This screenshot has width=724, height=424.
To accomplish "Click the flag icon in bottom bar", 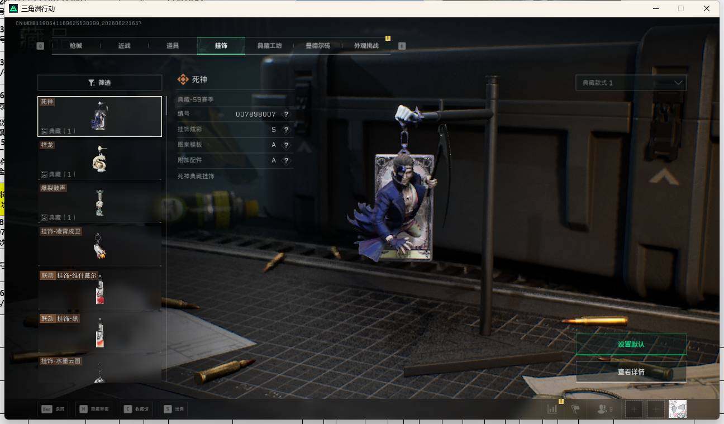I will (575, 409).
